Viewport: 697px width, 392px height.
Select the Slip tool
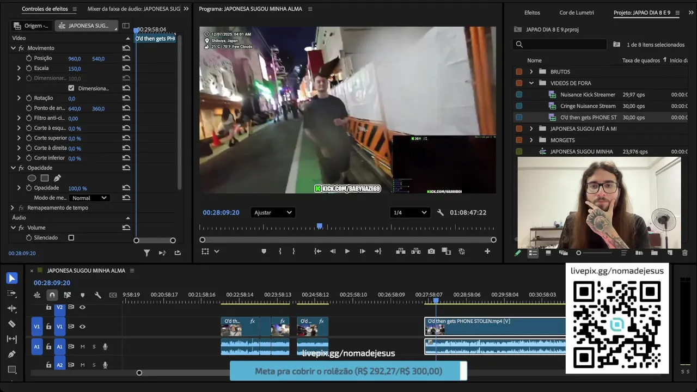click(x=11, y=339)
